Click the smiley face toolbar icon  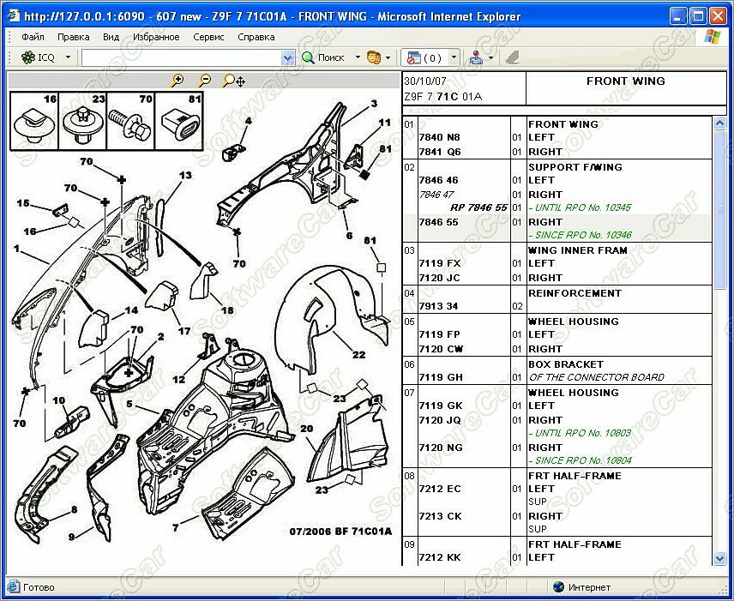pyautogui.click(x=374, y=57)
